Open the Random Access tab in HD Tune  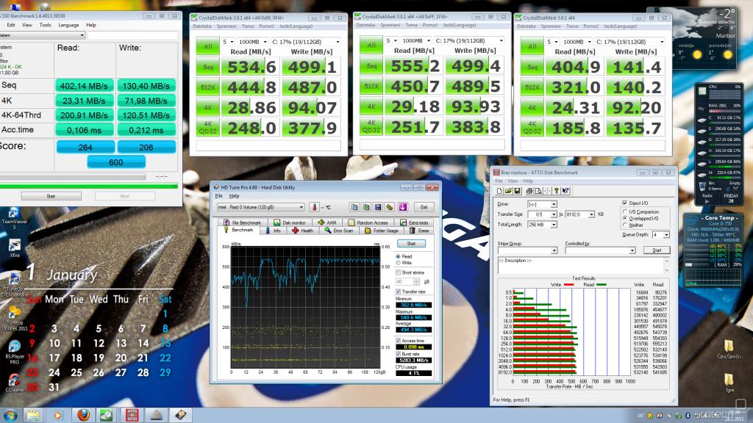(368, 223)
